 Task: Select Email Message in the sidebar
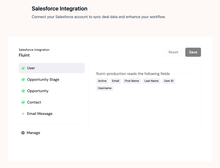tap(40, 114)
